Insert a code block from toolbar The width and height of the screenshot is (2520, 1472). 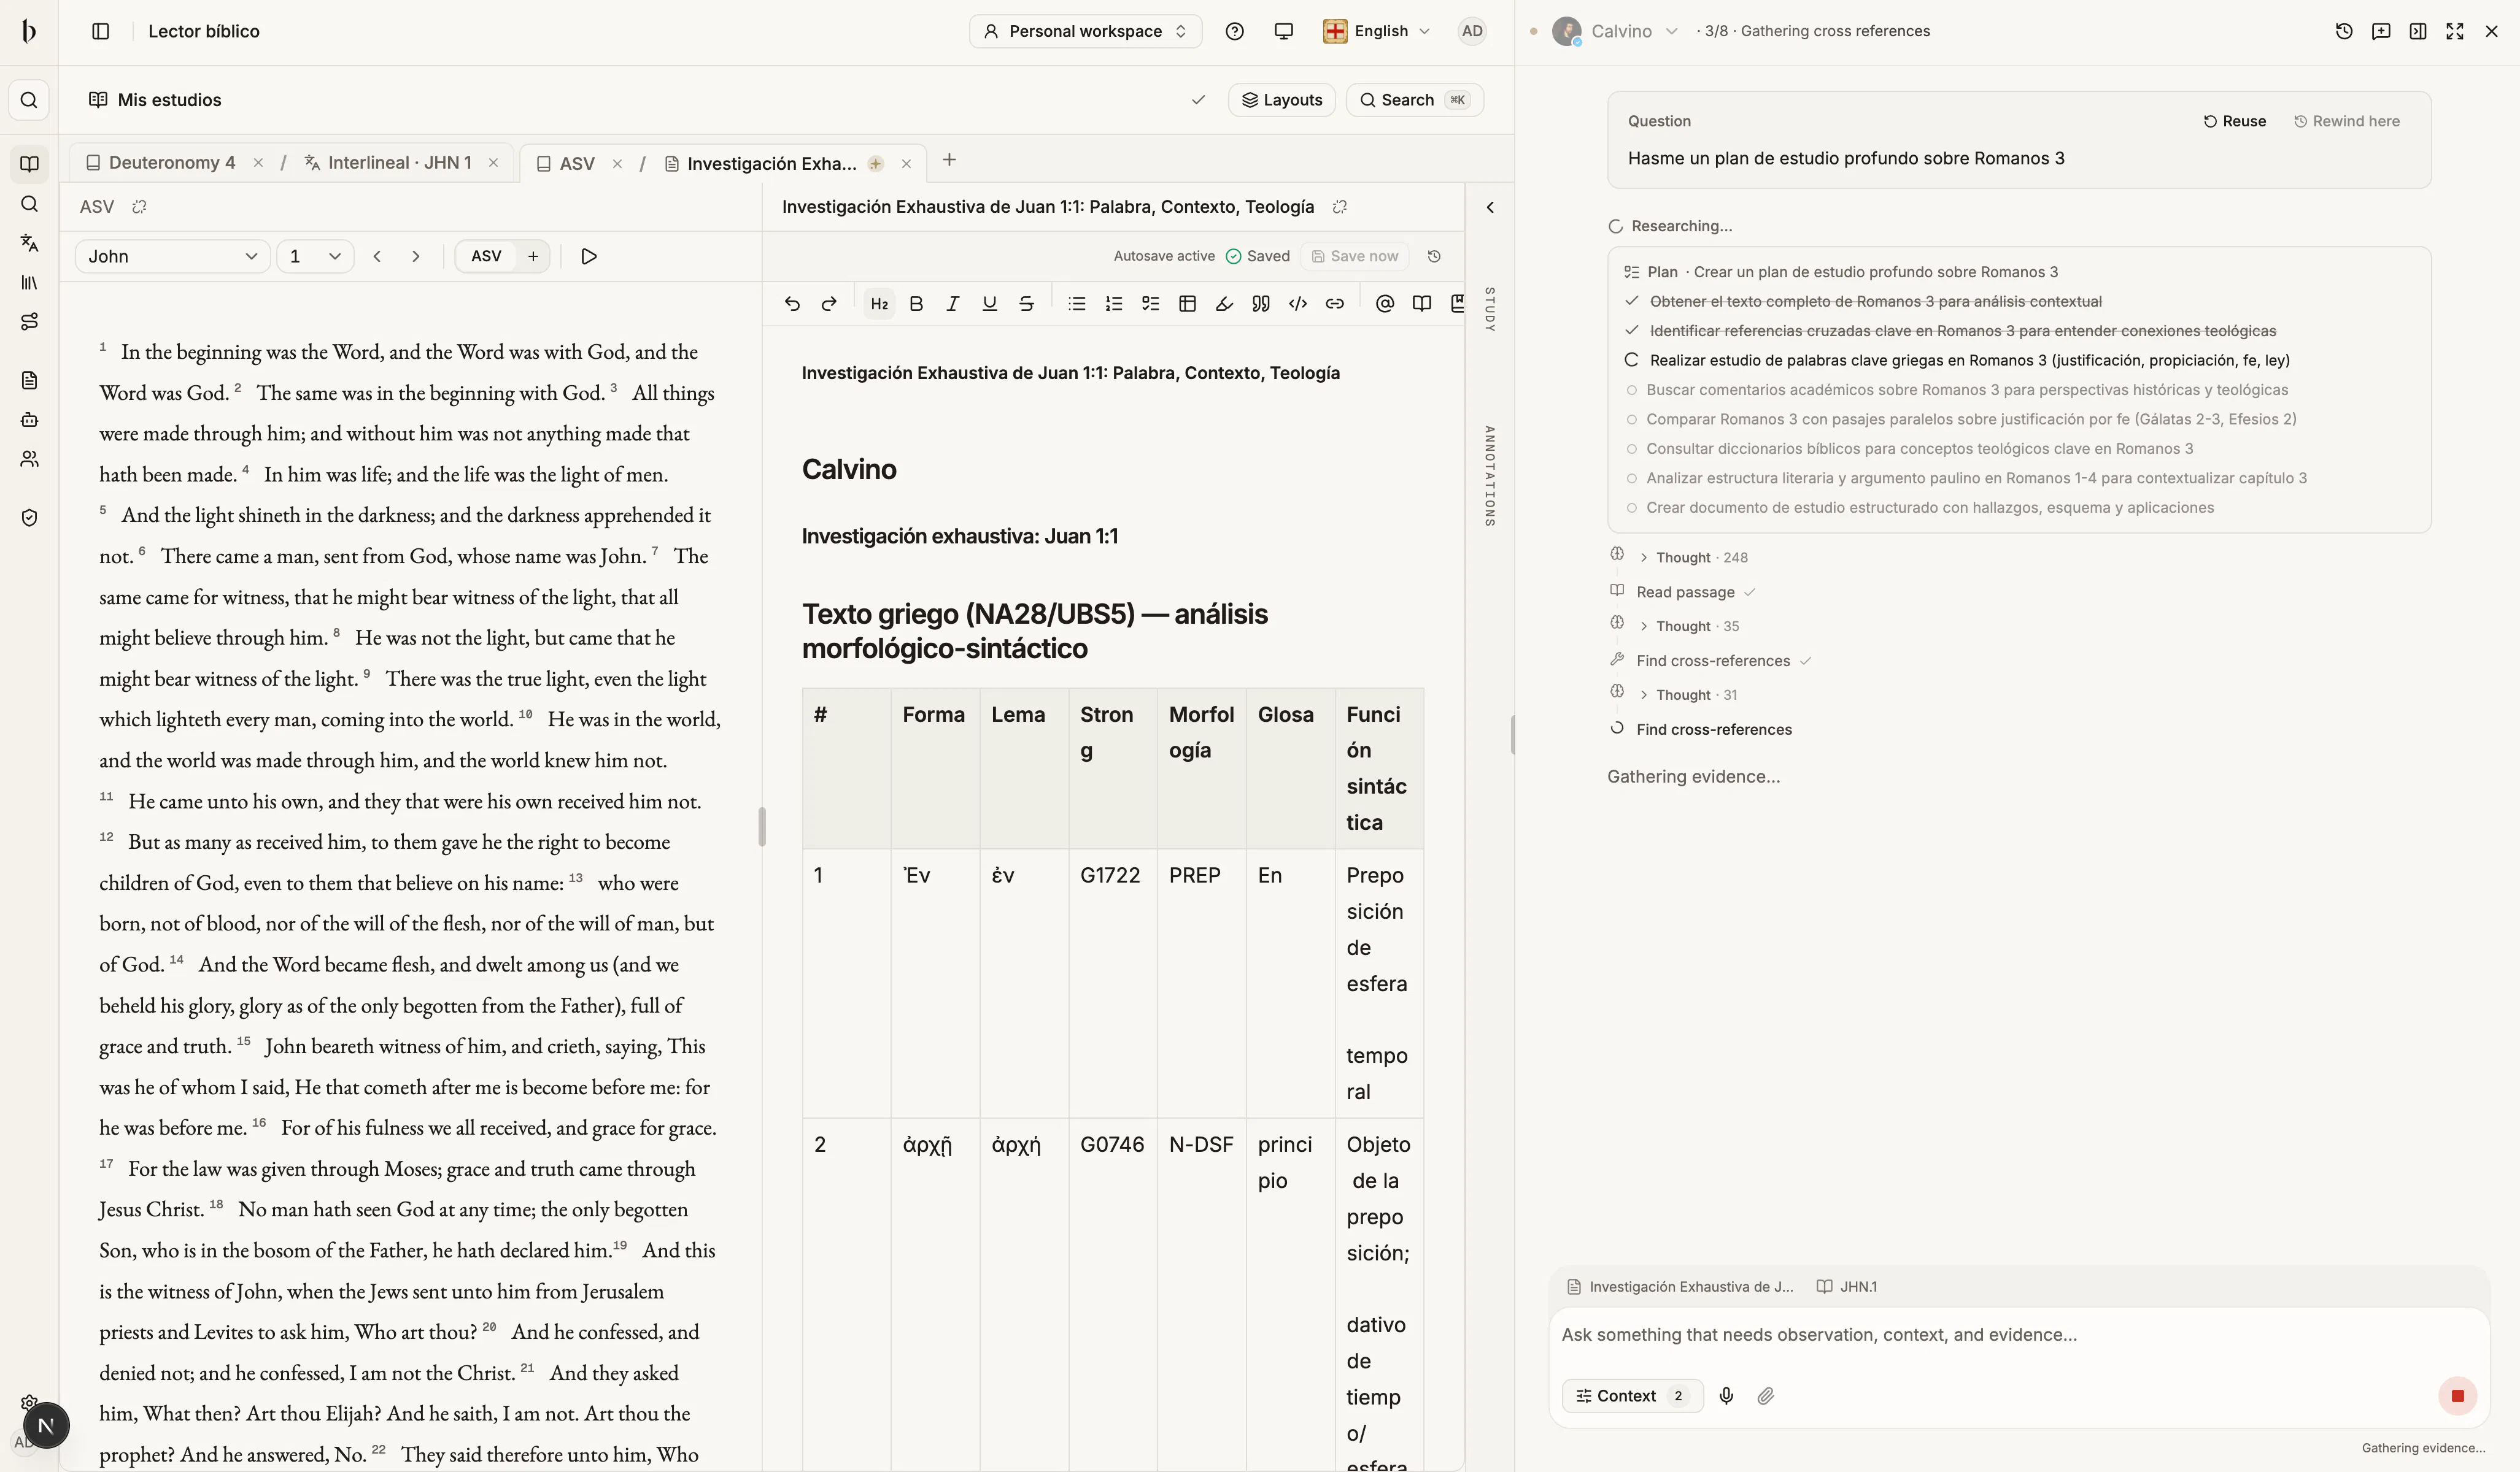point(1298,304)
